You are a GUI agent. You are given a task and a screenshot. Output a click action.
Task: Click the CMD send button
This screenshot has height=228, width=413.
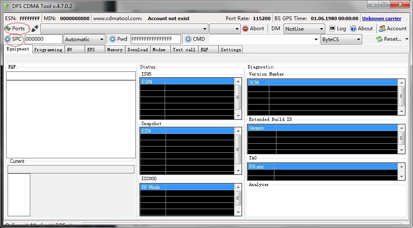point(195,39)
